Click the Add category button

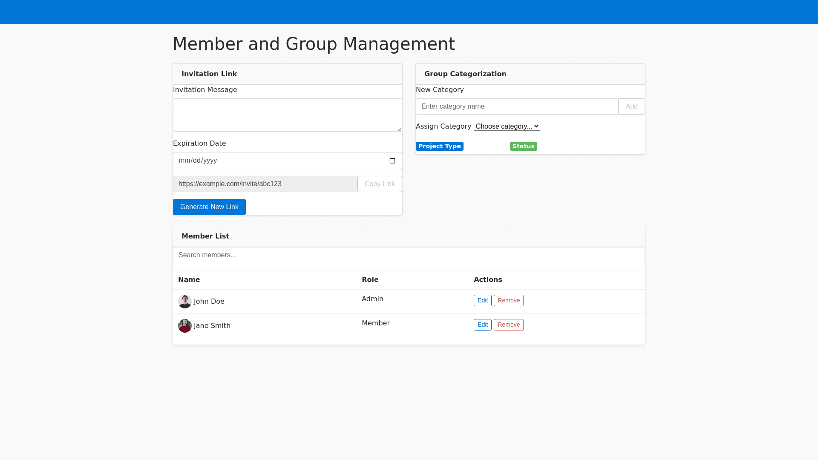631,106
